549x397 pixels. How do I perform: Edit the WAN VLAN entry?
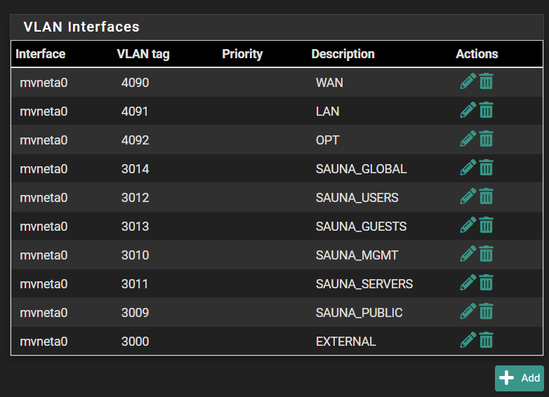click(468, 81)
